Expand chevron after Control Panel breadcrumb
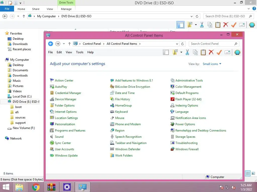Image resolution: width=257 pixels, height=192 pixels. [x=104, y=44]
